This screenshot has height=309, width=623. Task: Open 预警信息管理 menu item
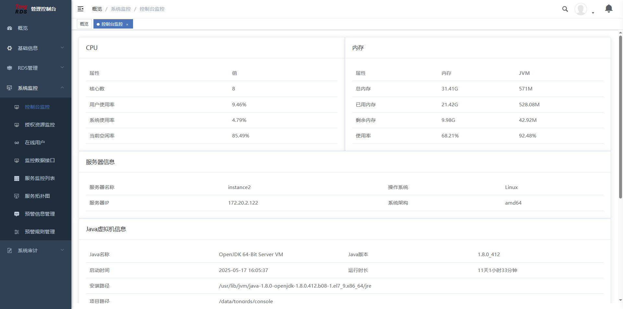(36, 214)
